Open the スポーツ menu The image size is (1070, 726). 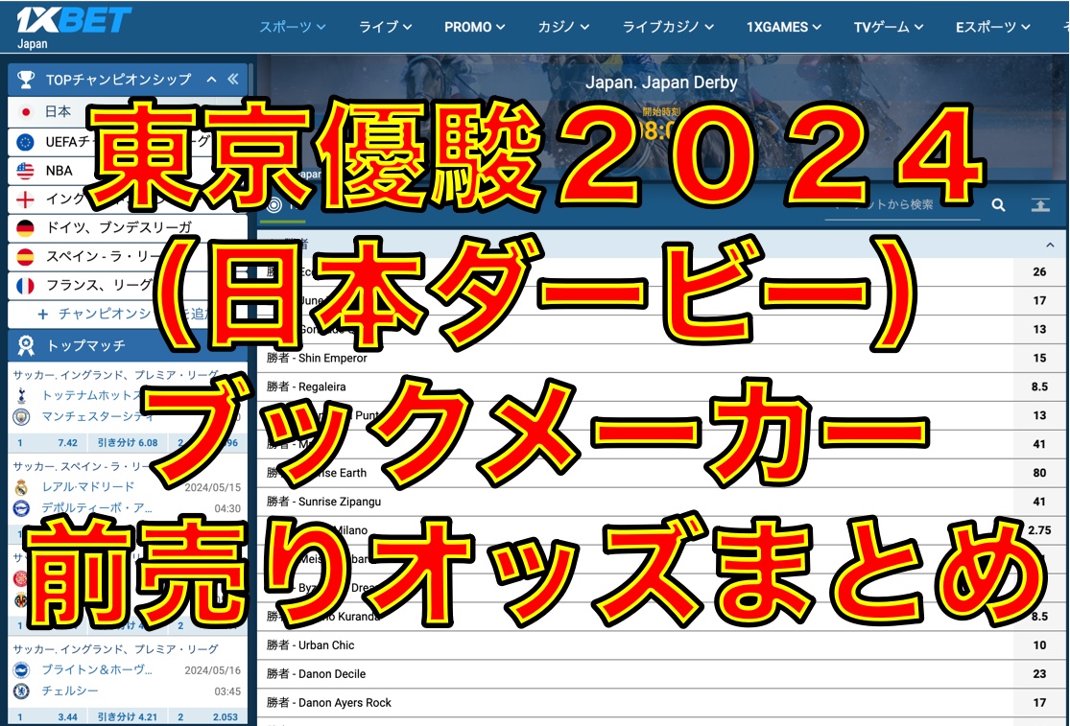pos(292,27)
